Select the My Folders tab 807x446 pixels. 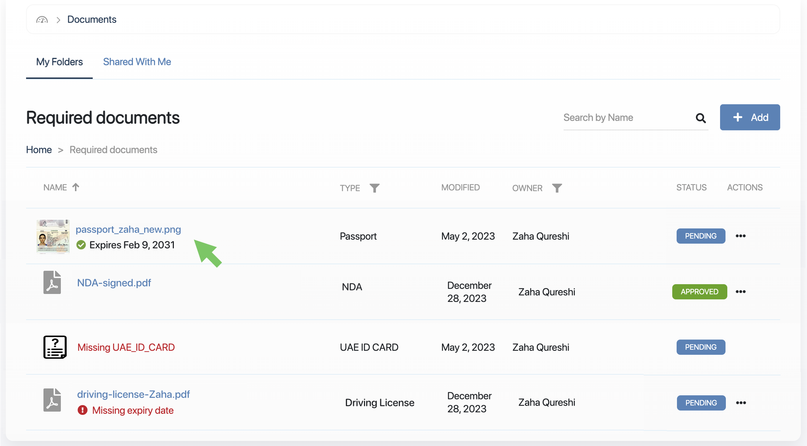coord(59,62)
